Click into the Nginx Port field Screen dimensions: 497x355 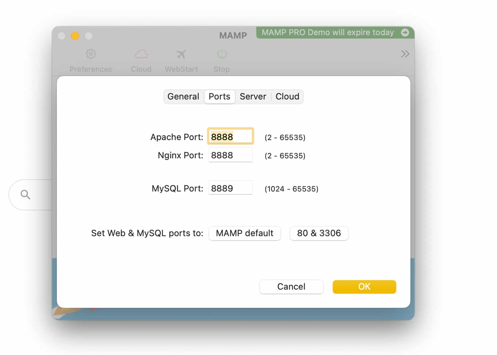pos(230,155)
